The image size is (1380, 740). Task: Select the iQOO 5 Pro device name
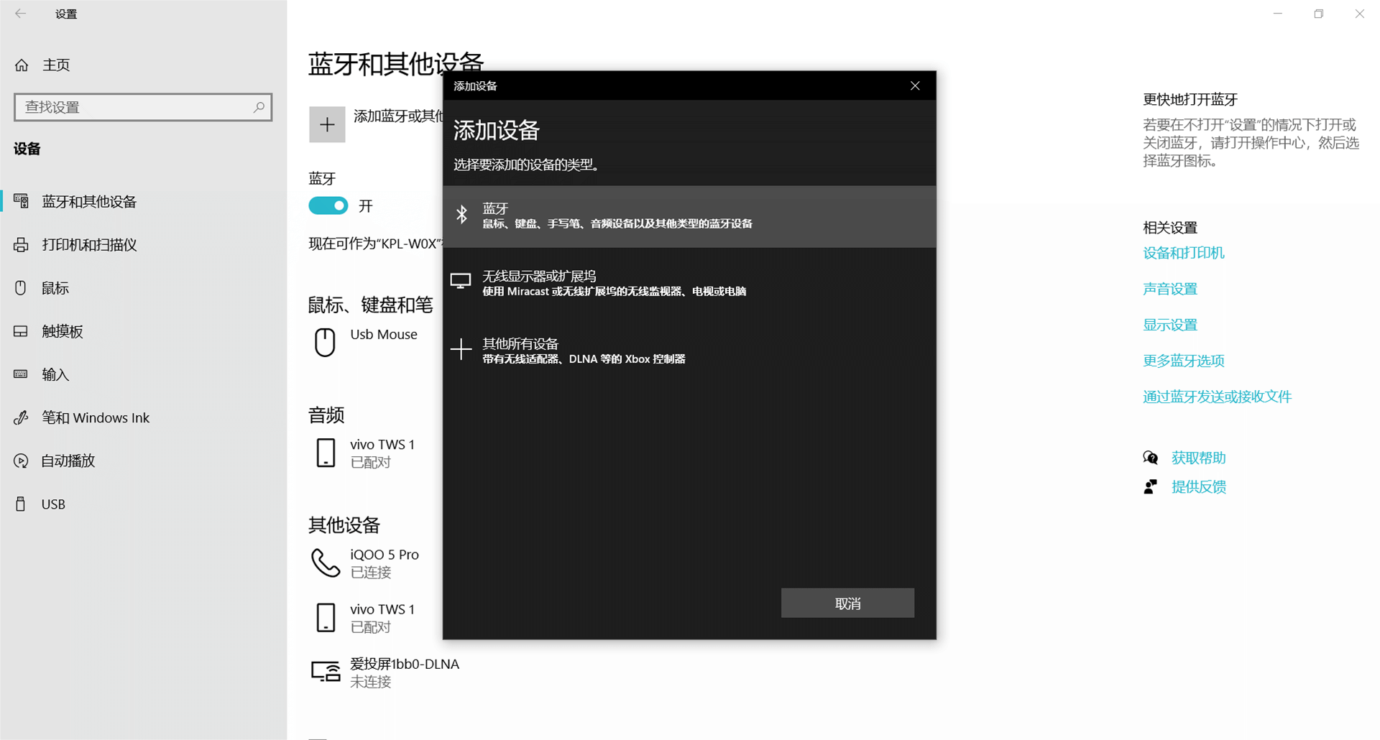(x=384, y=555)
